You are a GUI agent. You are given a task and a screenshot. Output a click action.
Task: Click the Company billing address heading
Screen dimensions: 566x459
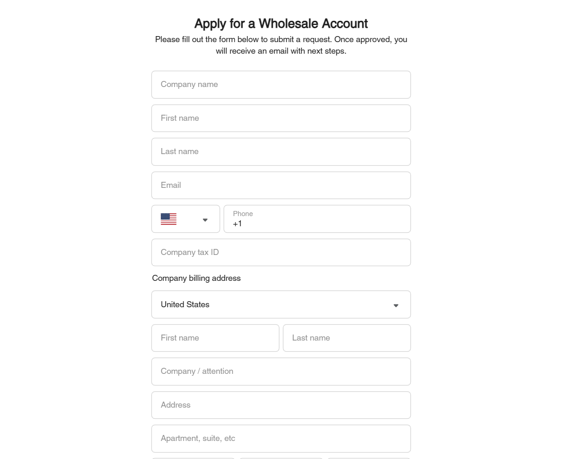[x=196, y=278]
